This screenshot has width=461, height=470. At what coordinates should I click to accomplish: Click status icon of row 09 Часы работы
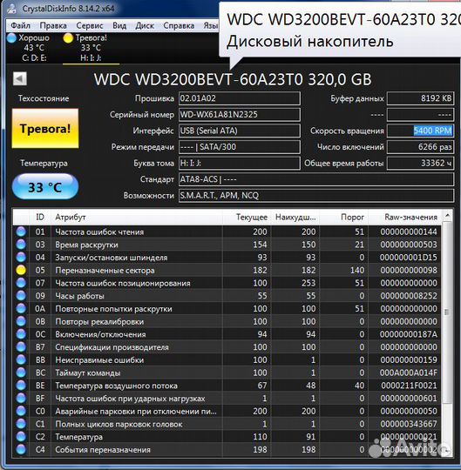[x=21, y=296]
